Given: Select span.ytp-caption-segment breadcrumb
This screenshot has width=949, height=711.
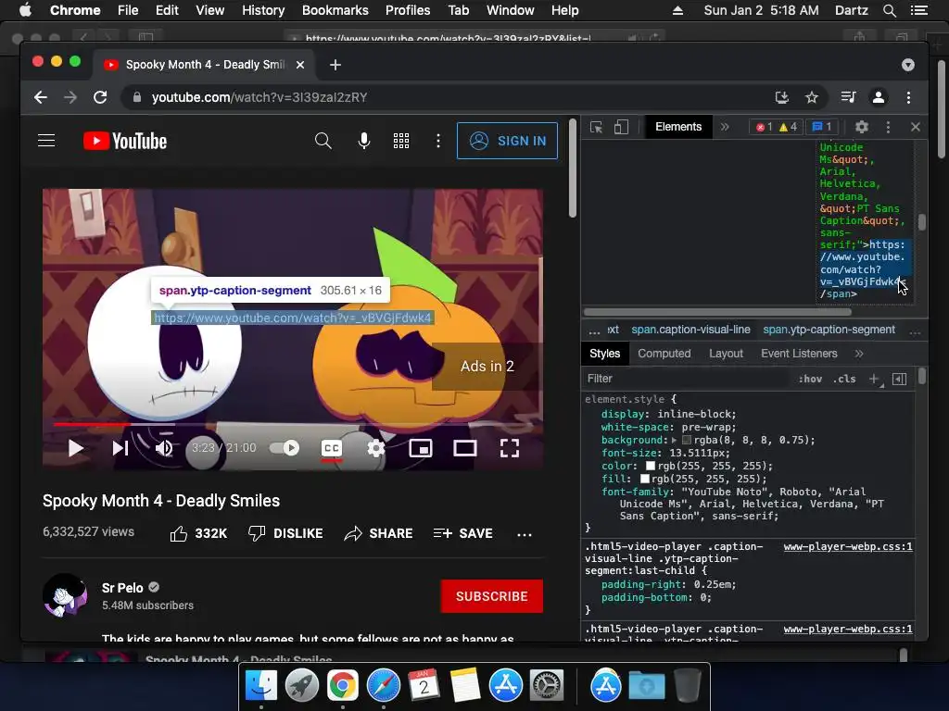Looking at the screenshot, I should (x=829, y=330).
